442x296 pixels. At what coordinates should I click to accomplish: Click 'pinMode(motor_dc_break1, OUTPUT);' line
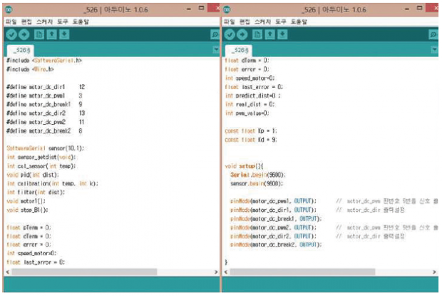(x=276, y=218)
